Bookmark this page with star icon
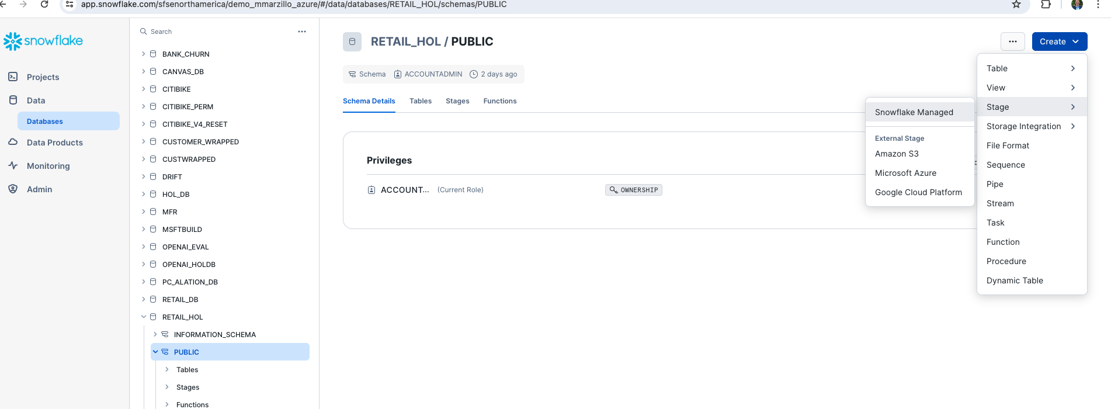 click(x=1016, y=5)
